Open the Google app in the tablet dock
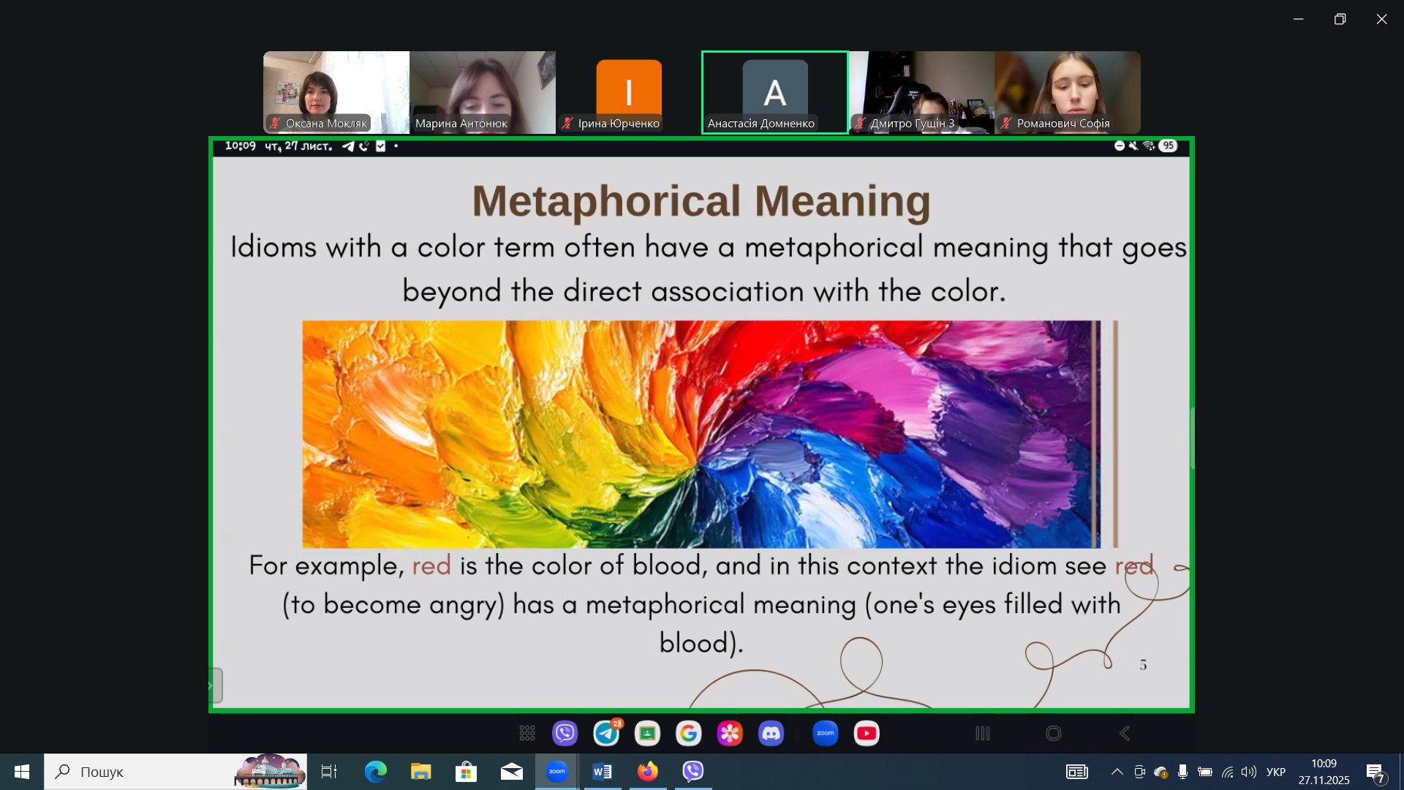This screenshot has height=790, width=1404. [688, 733]
